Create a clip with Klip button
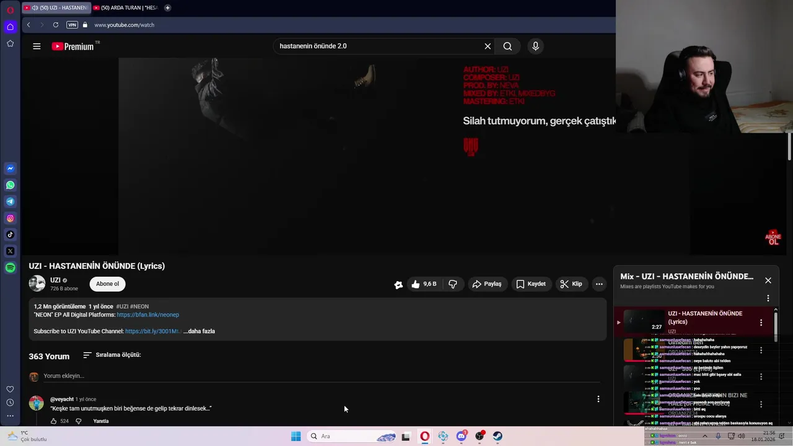The image size is (793, 446). coord(571,284)
